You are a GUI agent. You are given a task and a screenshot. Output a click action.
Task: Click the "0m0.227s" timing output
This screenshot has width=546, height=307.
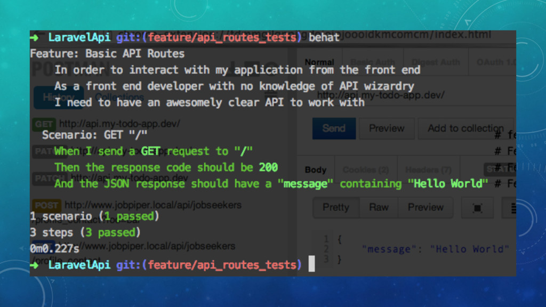click(54, 248)
